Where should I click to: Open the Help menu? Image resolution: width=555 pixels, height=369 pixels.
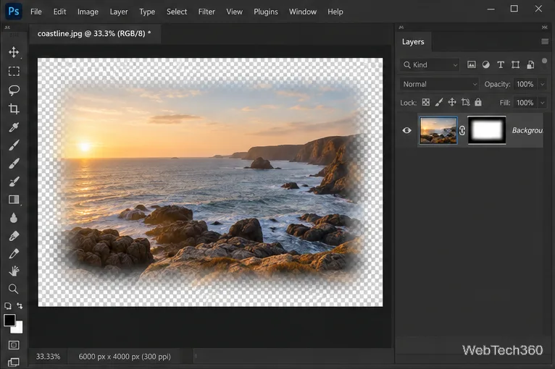(x=335, y=12)
